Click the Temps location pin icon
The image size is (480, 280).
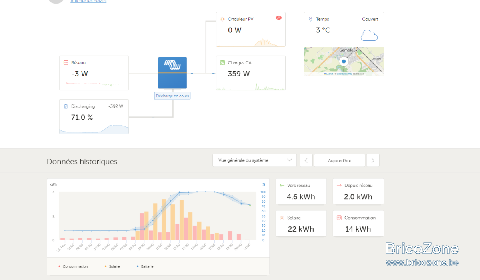coord(311,19)
